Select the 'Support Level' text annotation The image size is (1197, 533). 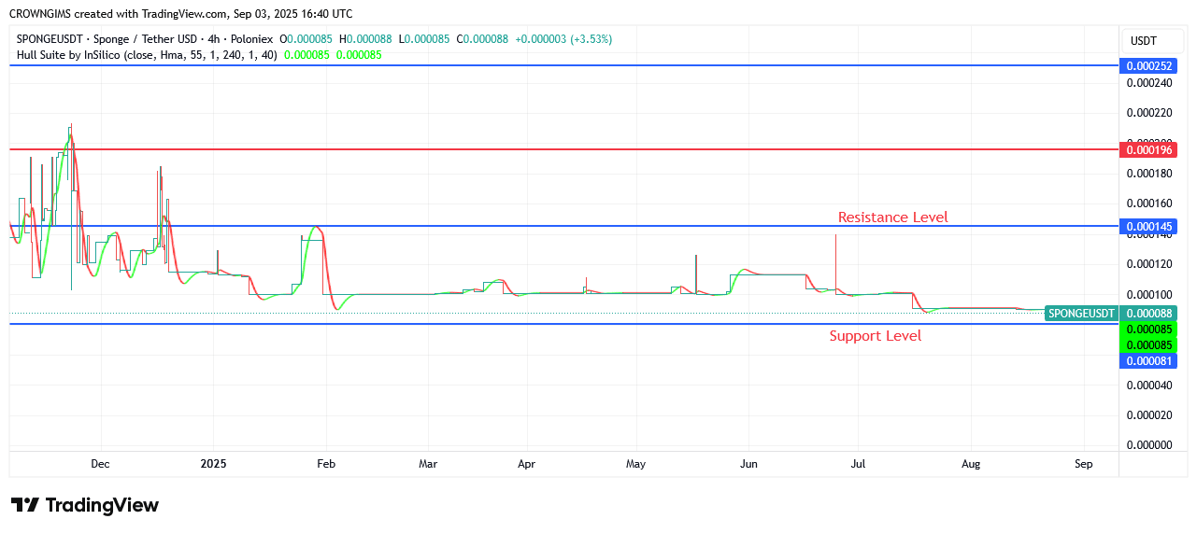coord(875,336)
